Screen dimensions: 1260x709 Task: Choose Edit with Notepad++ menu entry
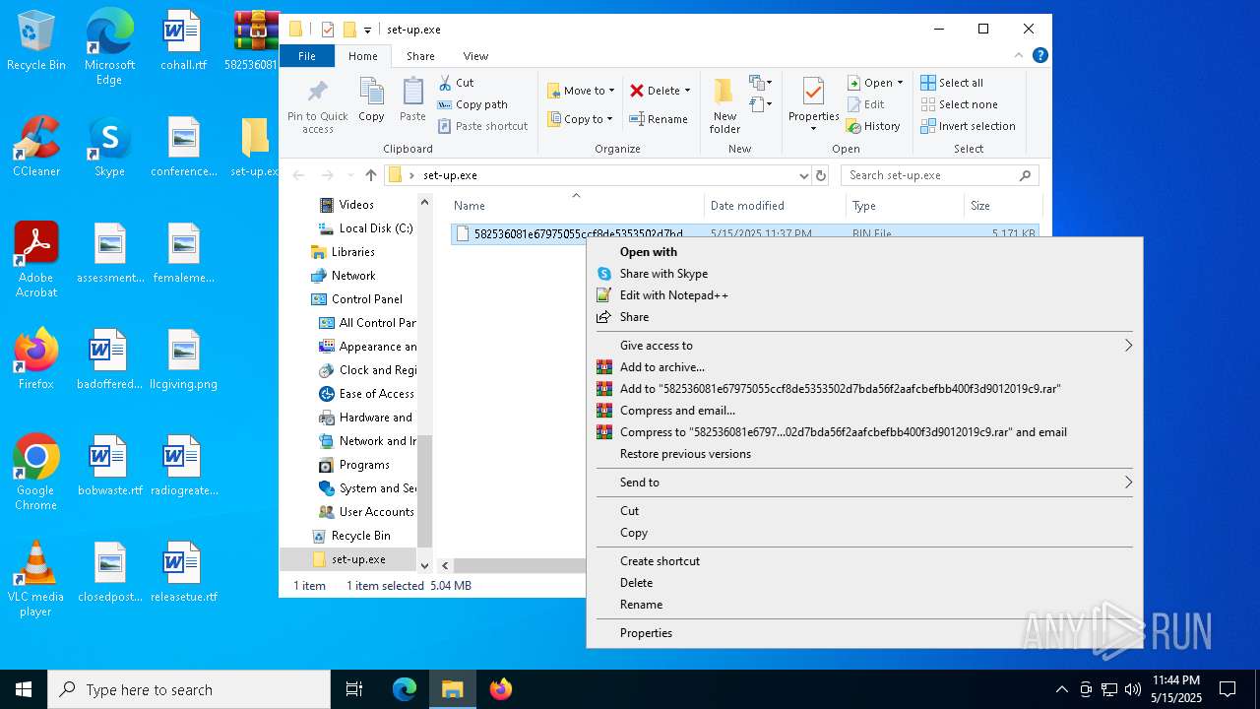(x=864, y=295)
